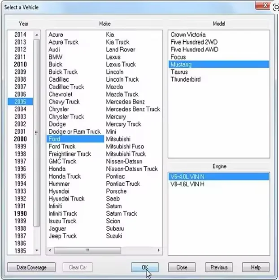This screenshot has height=280, width=279.
Task: Choose Dodge or Ram Truck make
Action: click(x=74, y=131)
